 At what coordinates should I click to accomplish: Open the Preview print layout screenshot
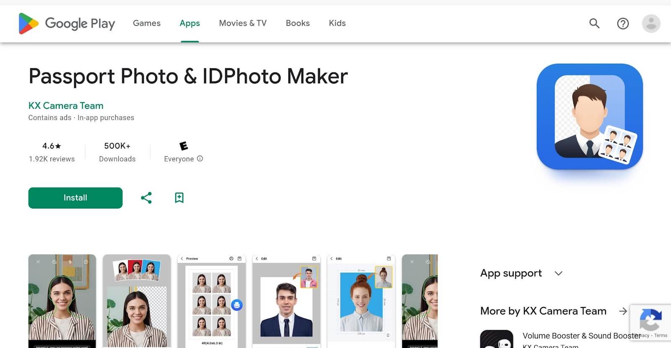coord(211,301)
